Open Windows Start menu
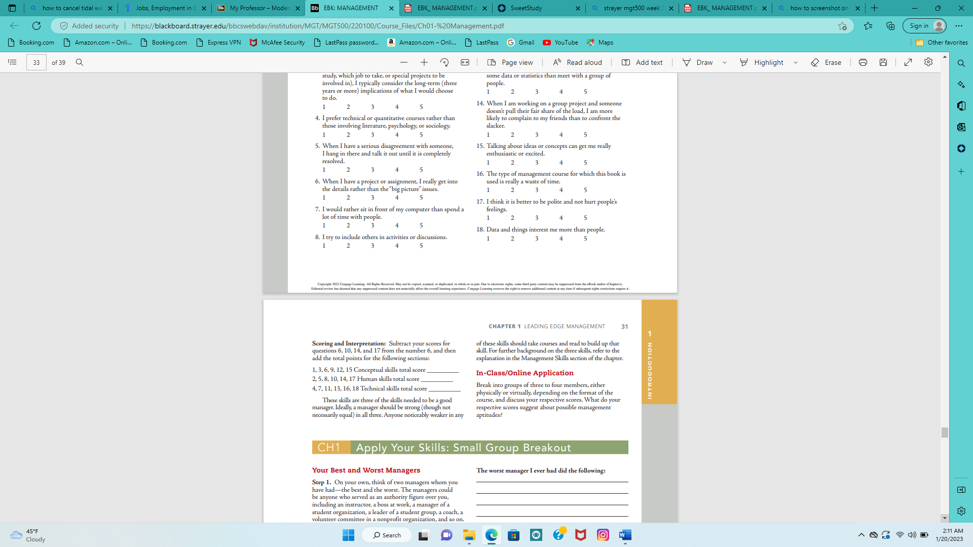The image size is (973, 547). coord(349,535)
